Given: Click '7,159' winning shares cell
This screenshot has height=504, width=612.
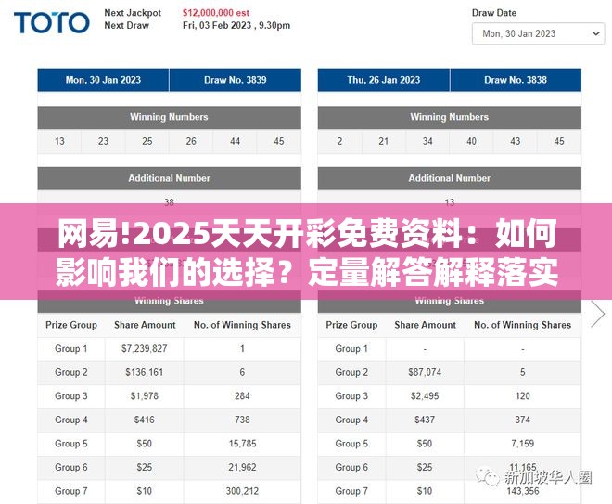Looking at the screenshot, I should click(523, 444).
